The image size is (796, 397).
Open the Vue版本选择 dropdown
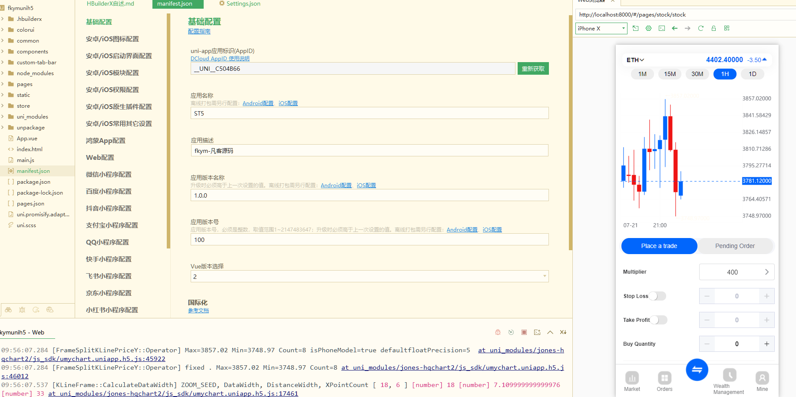(x=544, y=276)
